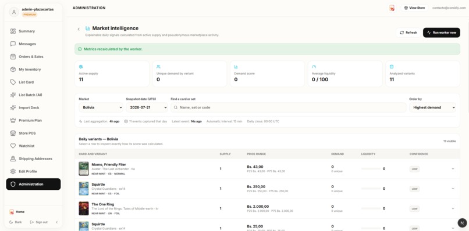The height and width of the screenshot is (231, 469).
Task: Click the store logo icon in top bar
Action: [392, 8]
